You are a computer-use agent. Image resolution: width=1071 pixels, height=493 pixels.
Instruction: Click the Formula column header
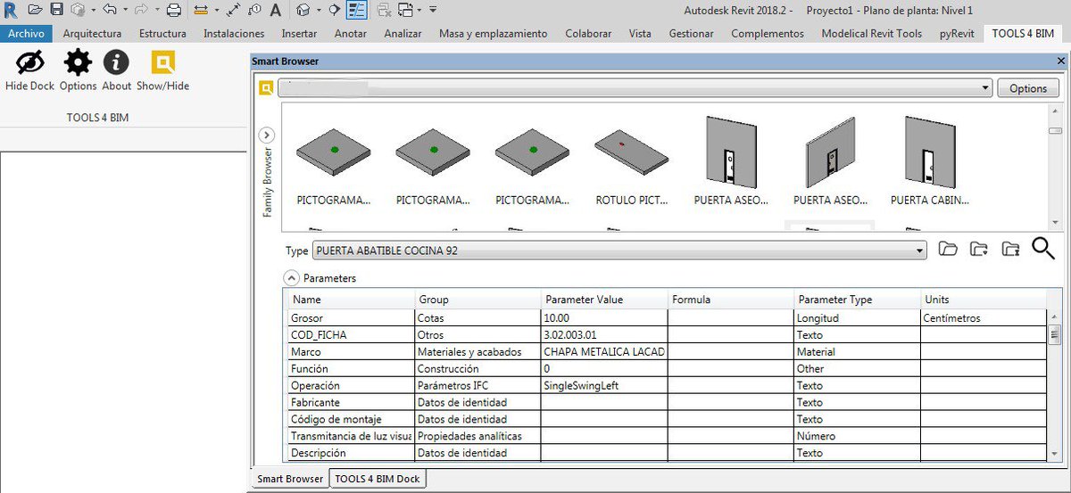(x=730, y=300)
